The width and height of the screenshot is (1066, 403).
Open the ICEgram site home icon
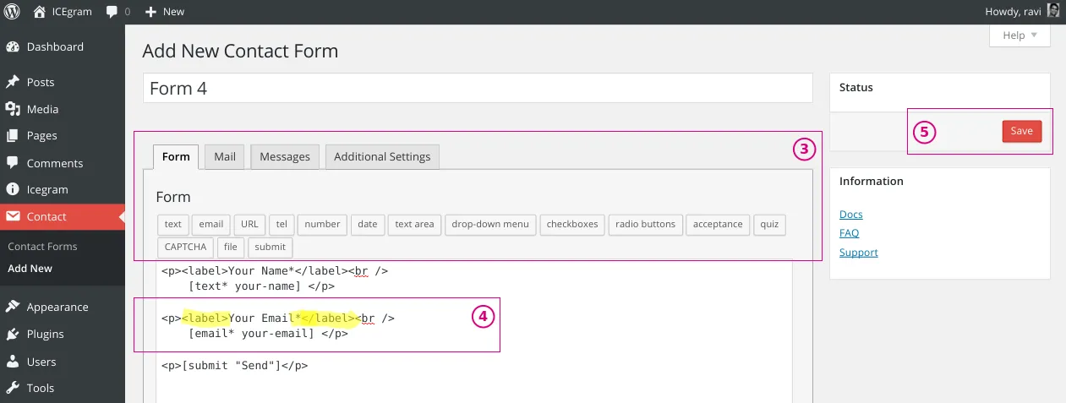click(x=40, y=12)
